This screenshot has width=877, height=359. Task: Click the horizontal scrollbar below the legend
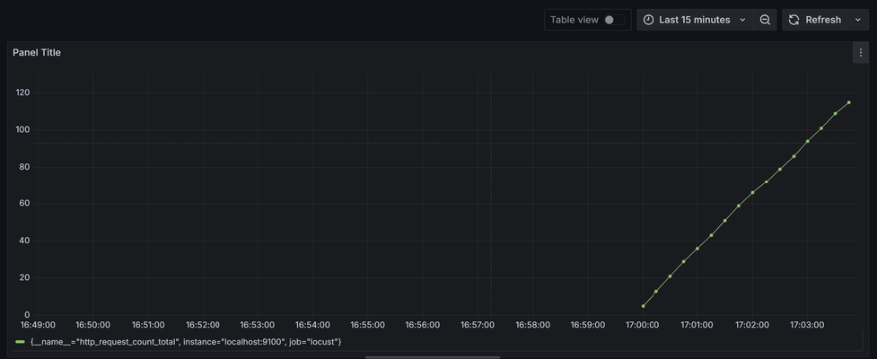[418, 356]
